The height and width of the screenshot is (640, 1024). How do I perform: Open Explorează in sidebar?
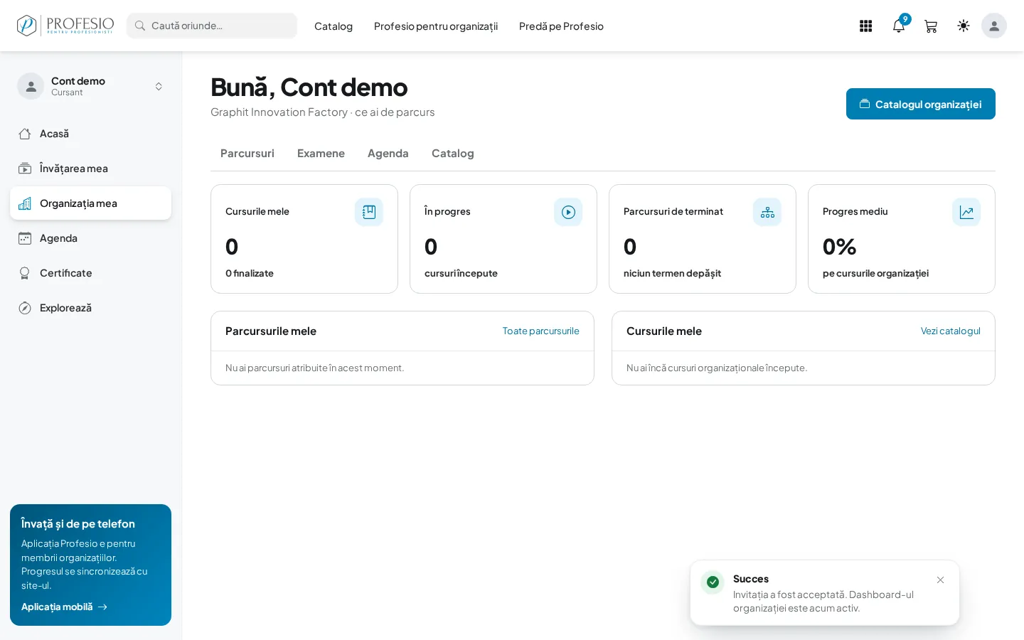point(90,308)
